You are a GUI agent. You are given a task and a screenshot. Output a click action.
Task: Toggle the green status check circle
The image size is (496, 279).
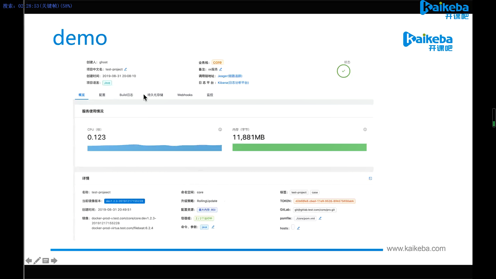tap(343, 71)
